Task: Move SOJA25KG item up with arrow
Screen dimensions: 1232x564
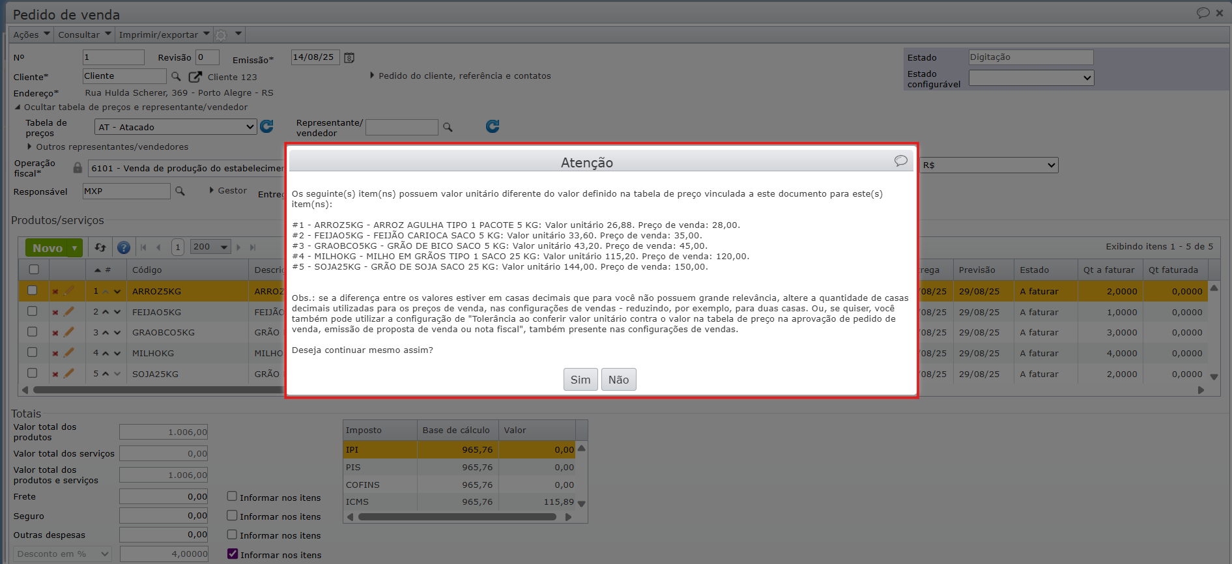Action: tap(106, 374)
